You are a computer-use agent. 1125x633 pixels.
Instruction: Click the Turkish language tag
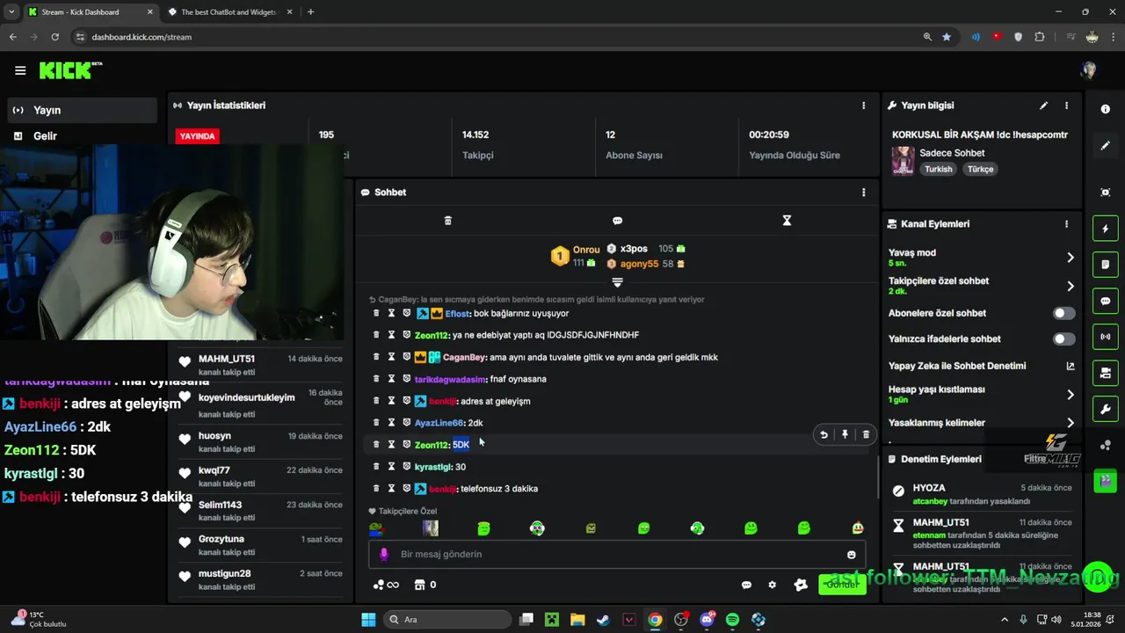pyautogui.click(x=938, y=169)
